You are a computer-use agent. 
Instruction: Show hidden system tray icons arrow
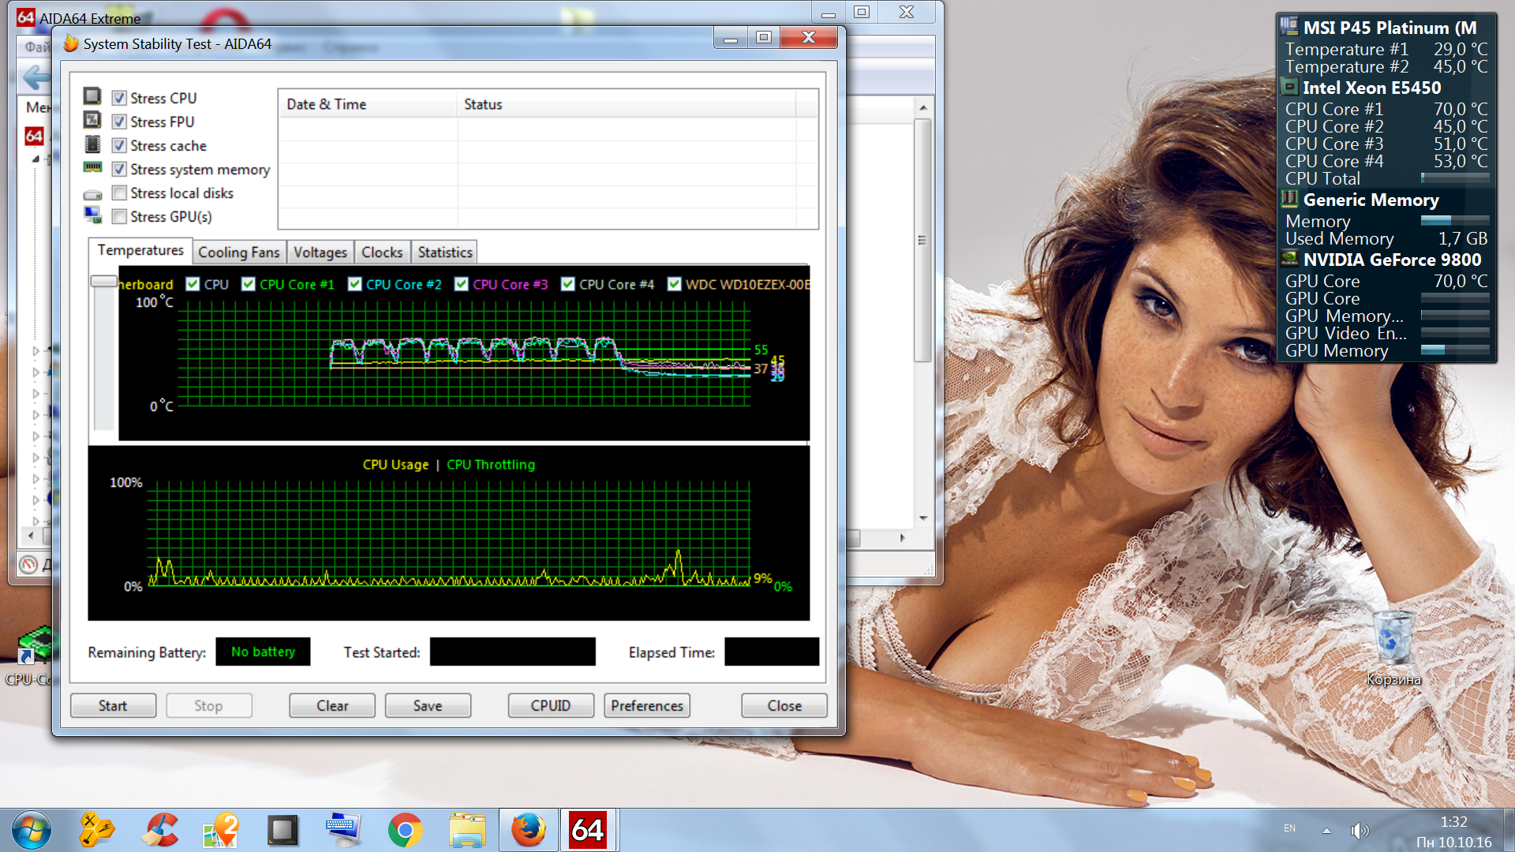pyautogui.click(x=1327, y=830)
